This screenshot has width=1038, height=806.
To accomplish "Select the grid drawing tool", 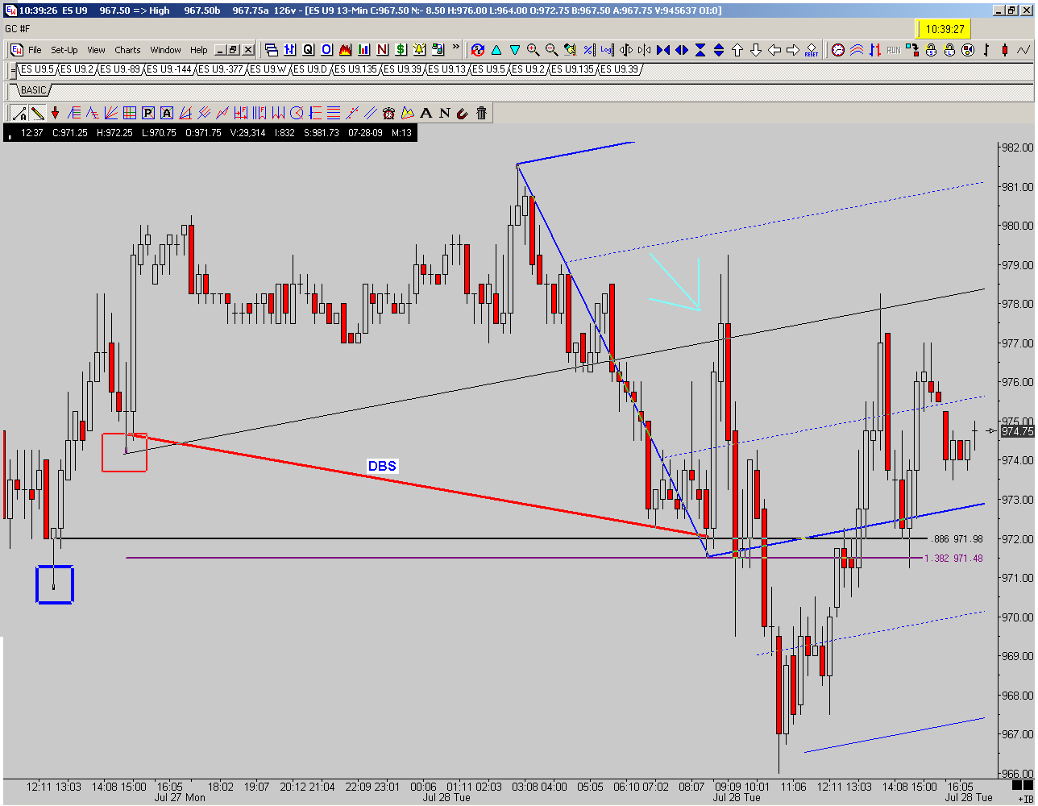I will (x=129, y=113).
